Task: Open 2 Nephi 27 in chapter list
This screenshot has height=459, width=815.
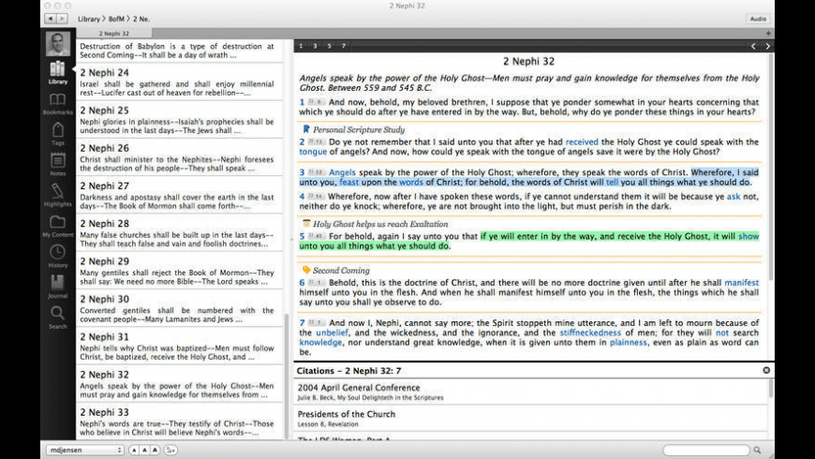Action: [x=179, y=196]
